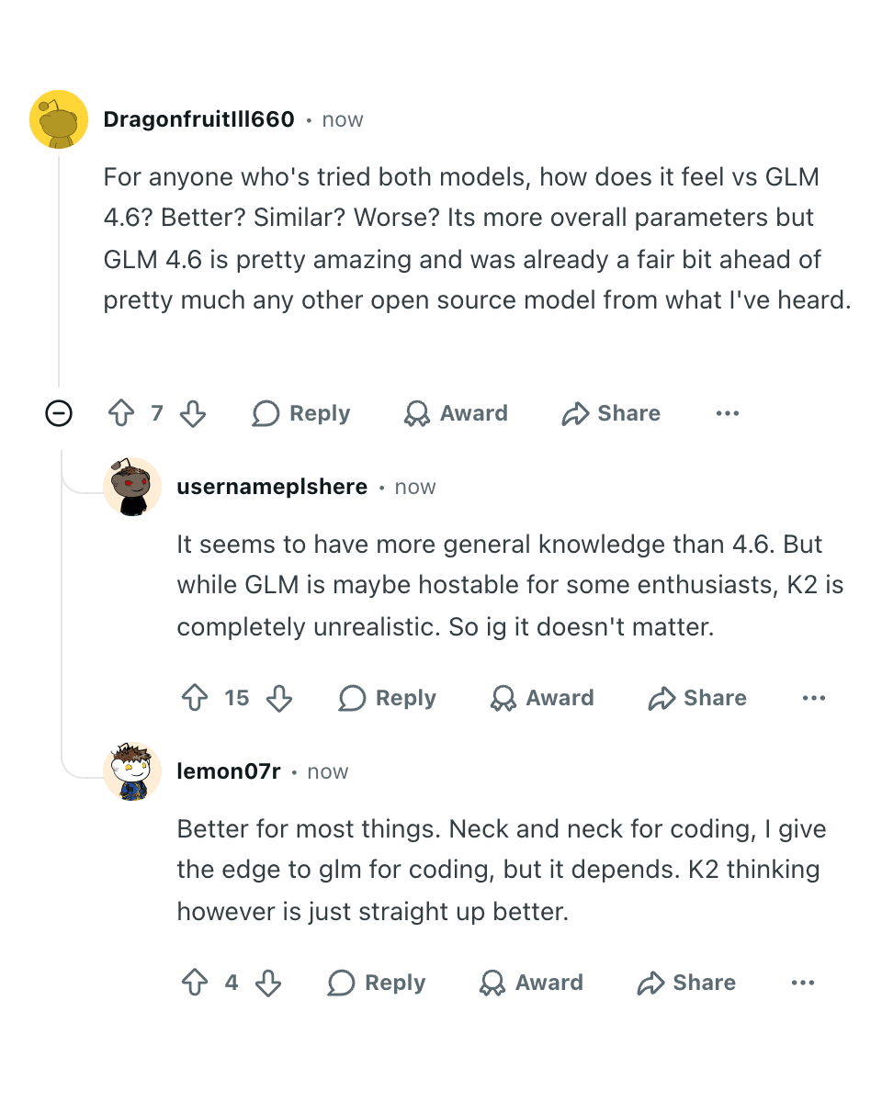Viewport: 882px width, 1102px height.
Task: Upvote usernameplshere's reply
Action: 195,698
